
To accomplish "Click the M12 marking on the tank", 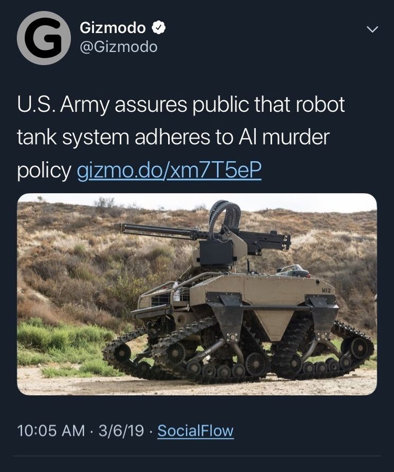I will point(326,291).
